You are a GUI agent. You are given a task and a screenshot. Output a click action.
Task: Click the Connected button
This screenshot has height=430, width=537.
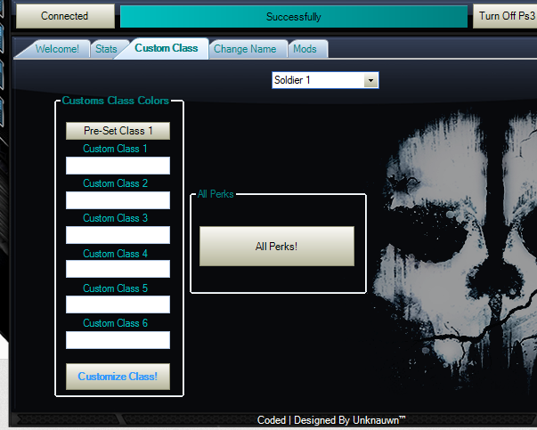click(65, 16)
